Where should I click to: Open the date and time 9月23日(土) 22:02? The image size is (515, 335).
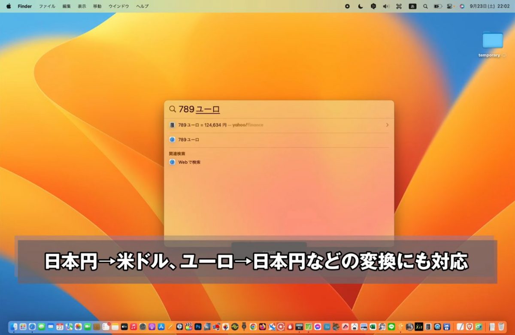click(x=490, y=6)
